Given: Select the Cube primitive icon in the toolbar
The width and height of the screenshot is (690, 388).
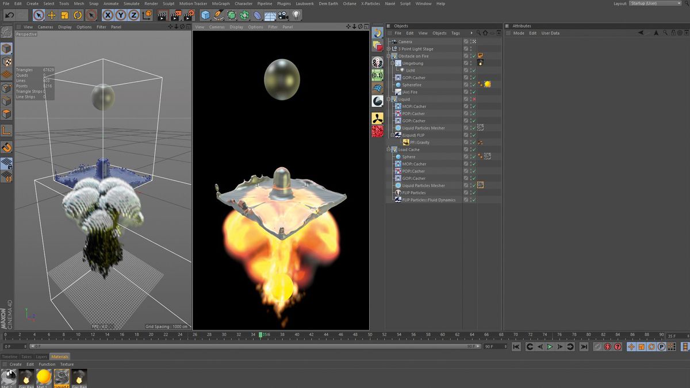Looking at the screenshot, I should (x=205, y=16).
